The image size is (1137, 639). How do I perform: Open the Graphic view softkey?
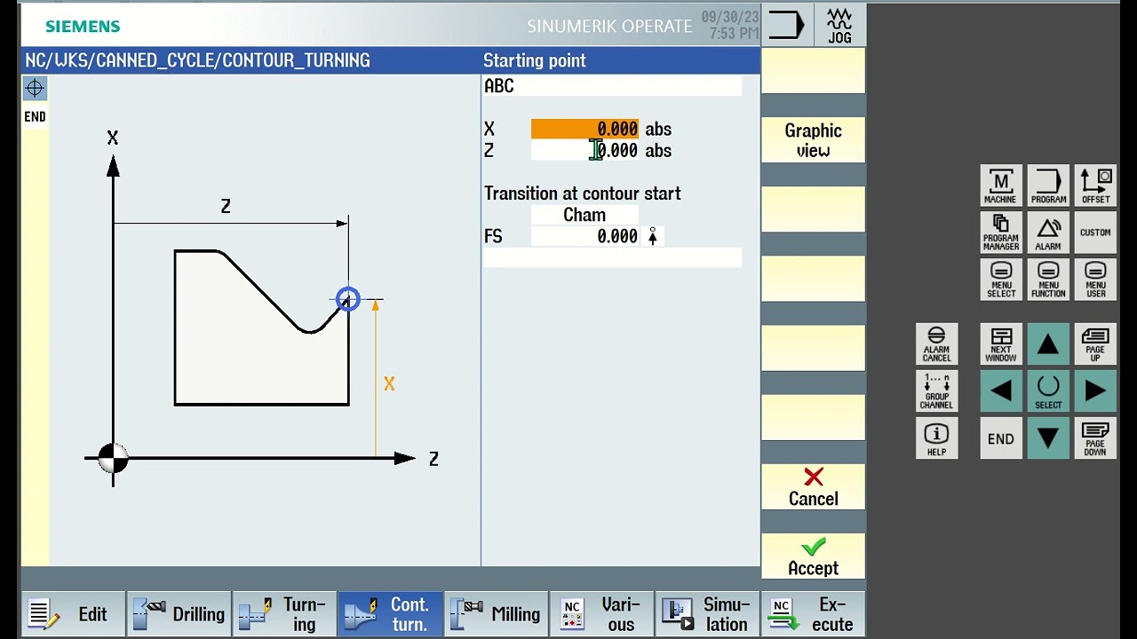(x=813, y=140)
